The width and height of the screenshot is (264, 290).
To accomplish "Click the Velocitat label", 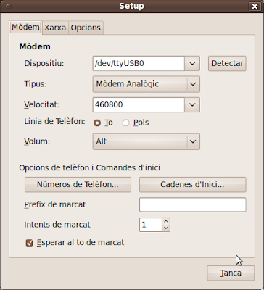I will click(x=42, y=104).
